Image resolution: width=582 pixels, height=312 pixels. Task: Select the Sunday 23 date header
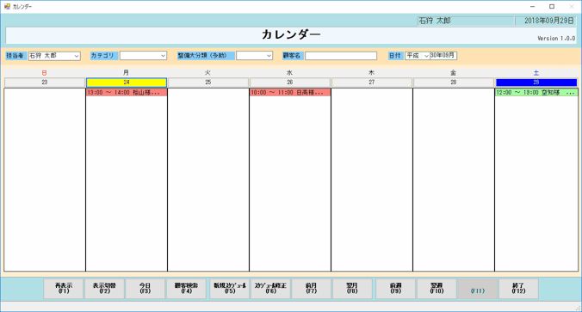tap(45, 83)
